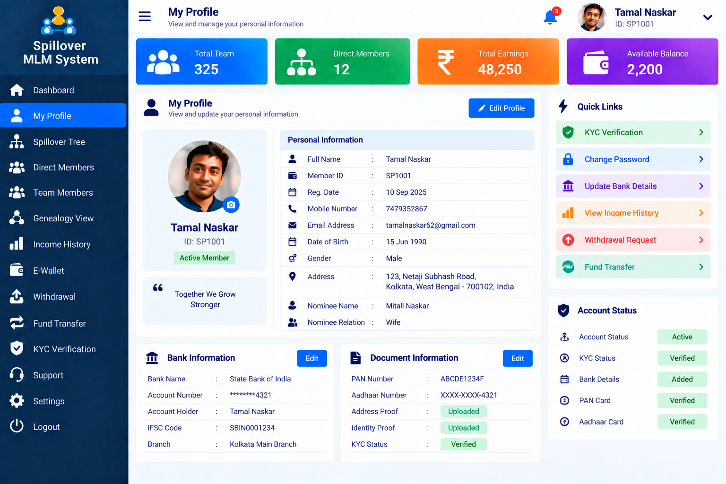This screenshot has height=484, width=726.
Task: Click the header avatar thumbnail
Action: pos(592,17)
